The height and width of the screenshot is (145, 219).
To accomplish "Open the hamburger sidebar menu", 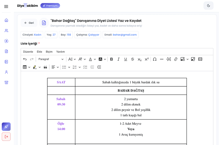I will click(6, 6).
